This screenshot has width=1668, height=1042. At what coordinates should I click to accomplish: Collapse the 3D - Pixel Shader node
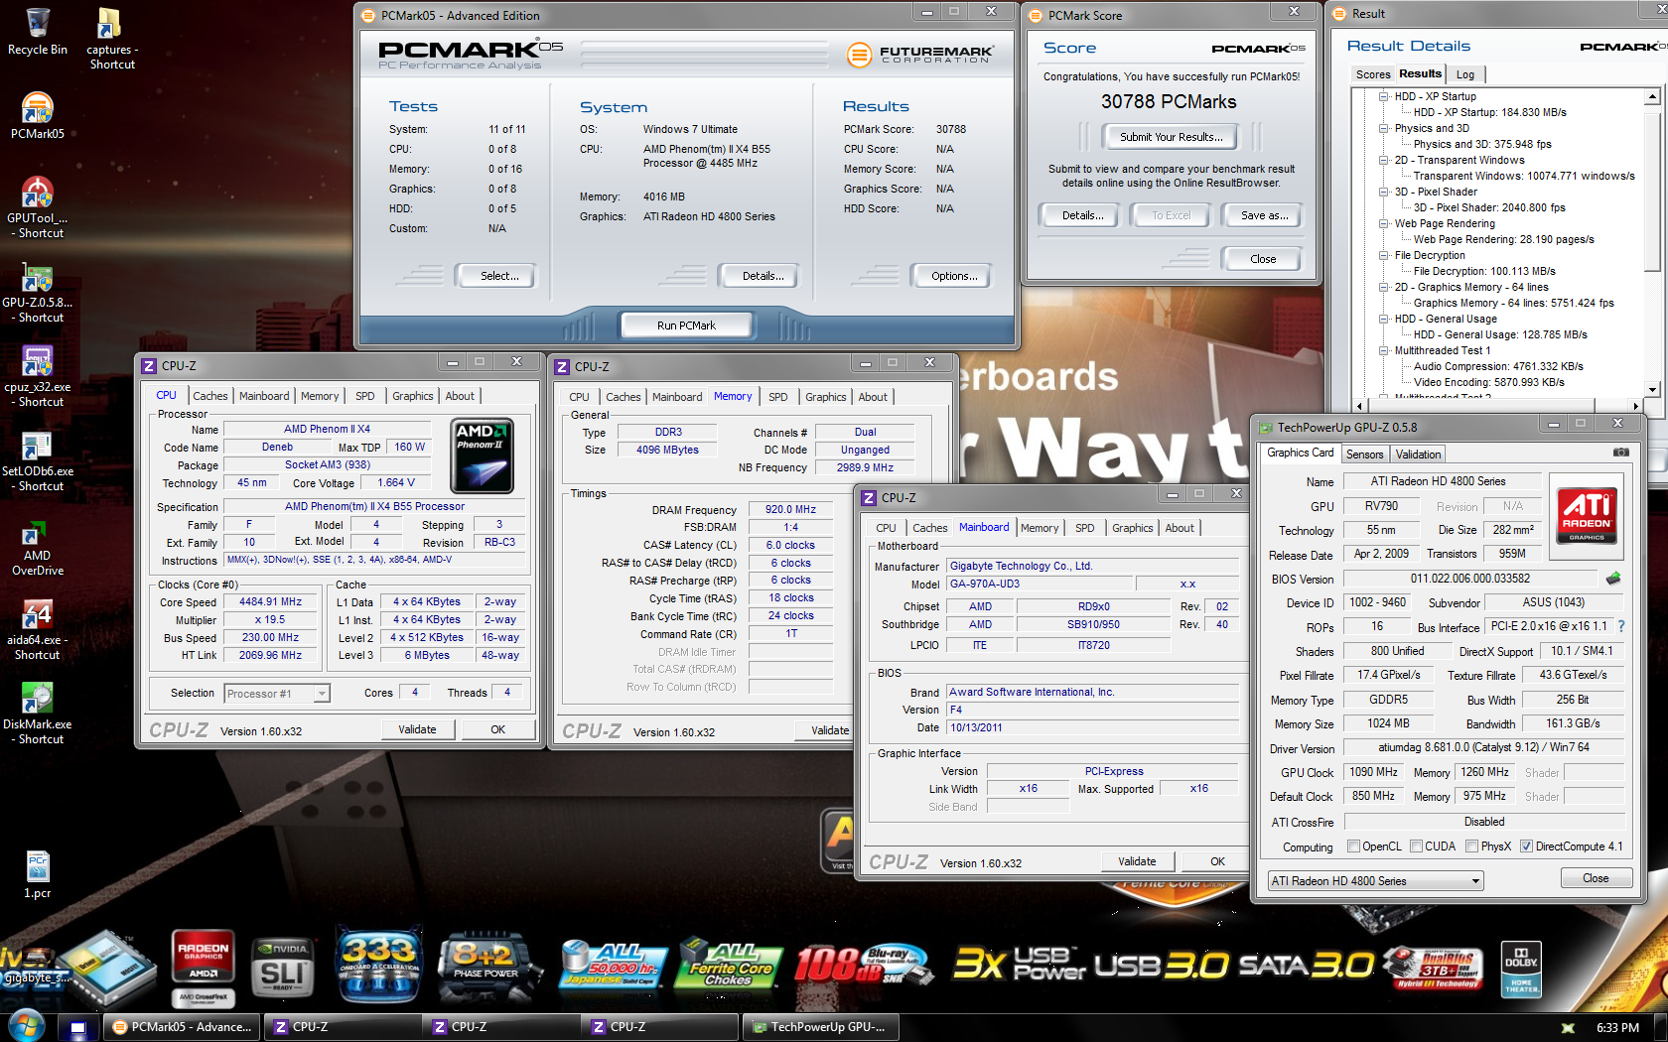click(1383, 192)
